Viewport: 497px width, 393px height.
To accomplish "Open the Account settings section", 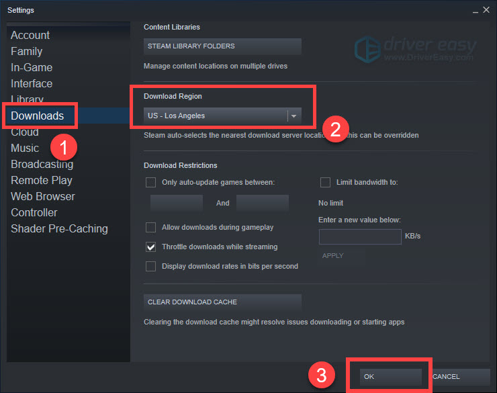I will click(30, 35).
